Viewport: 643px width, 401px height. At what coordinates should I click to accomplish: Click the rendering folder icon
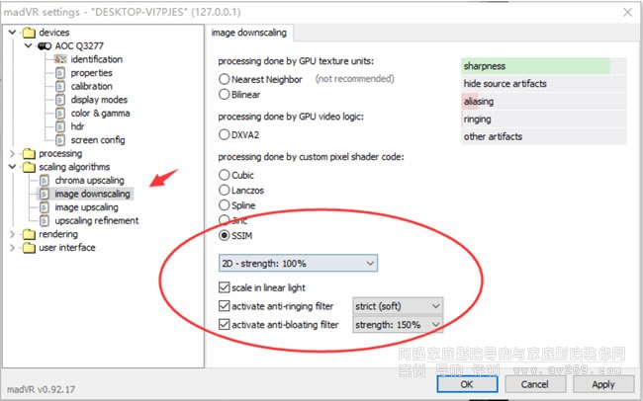coord(29,234)
